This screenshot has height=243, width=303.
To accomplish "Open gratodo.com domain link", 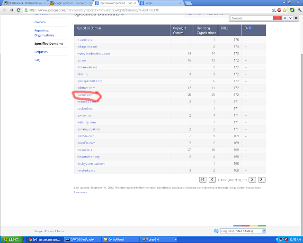I will pyautogui.click(x=86, y=136).
